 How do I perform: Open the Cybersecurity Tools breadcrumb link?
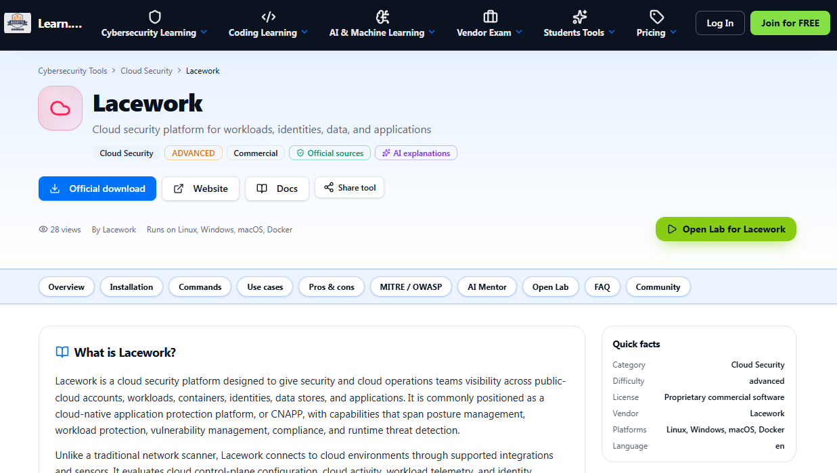click(72, 71)
